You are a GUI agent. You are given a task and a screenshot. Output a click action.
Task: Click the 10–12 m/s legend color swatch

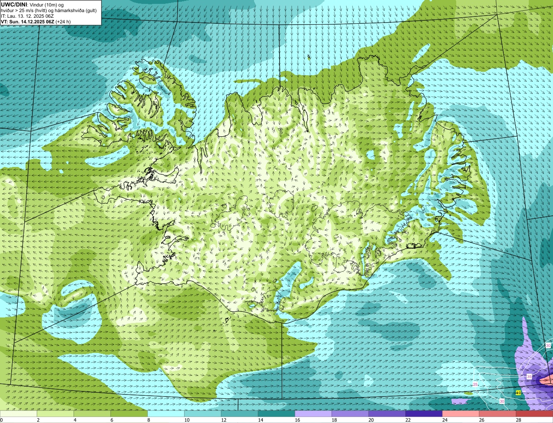[x=203, y=414]
